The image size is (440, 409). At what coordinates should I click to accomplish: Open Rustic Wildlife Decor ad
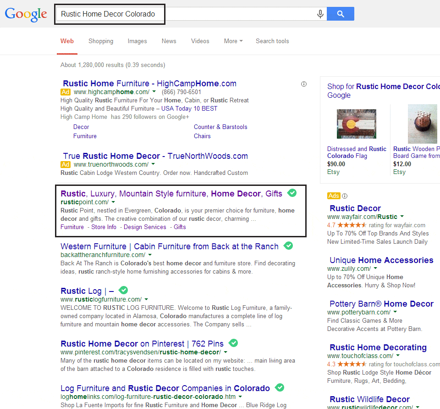pyautogui.click(x=369, y=399)
